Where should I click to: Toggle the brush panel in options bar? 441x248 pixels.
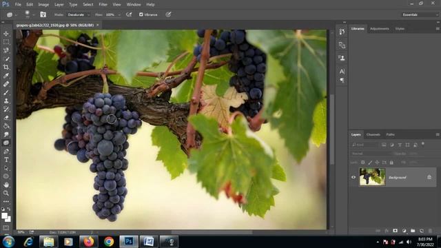coord(43,14)
